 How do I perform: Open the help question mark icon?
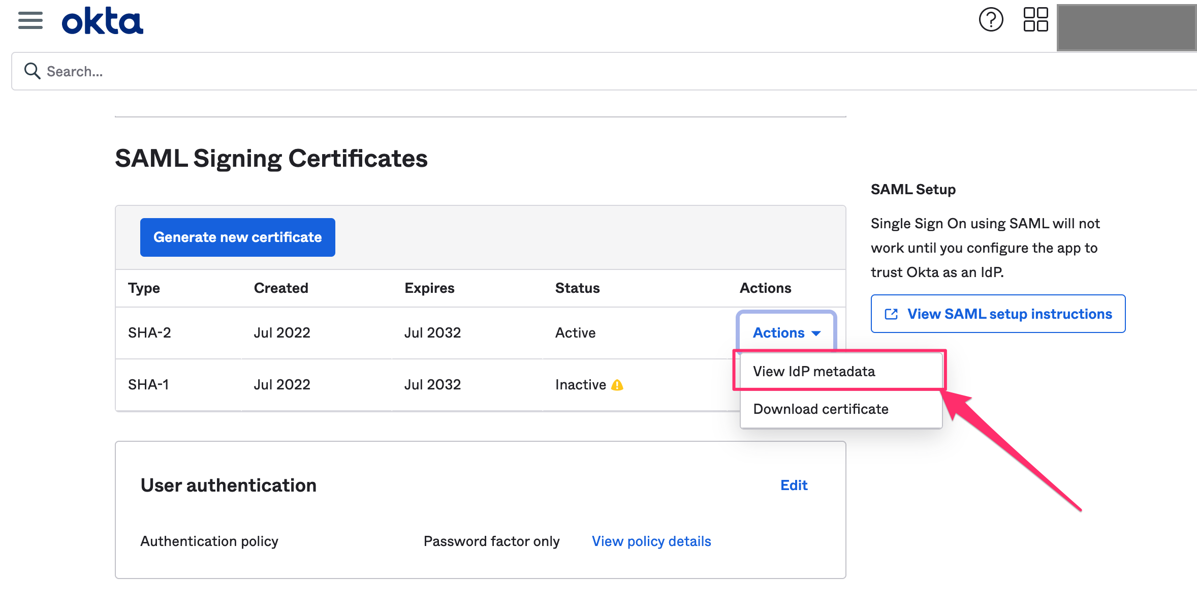point(990,20)
